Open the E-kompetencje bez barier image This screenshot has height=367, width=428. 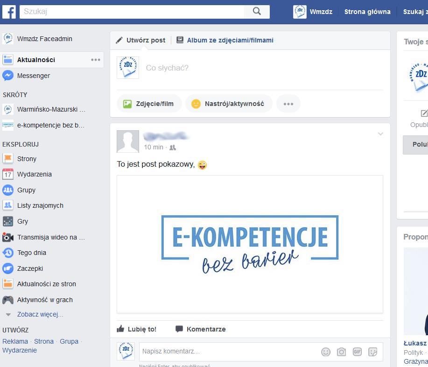(x=250, y=244)
